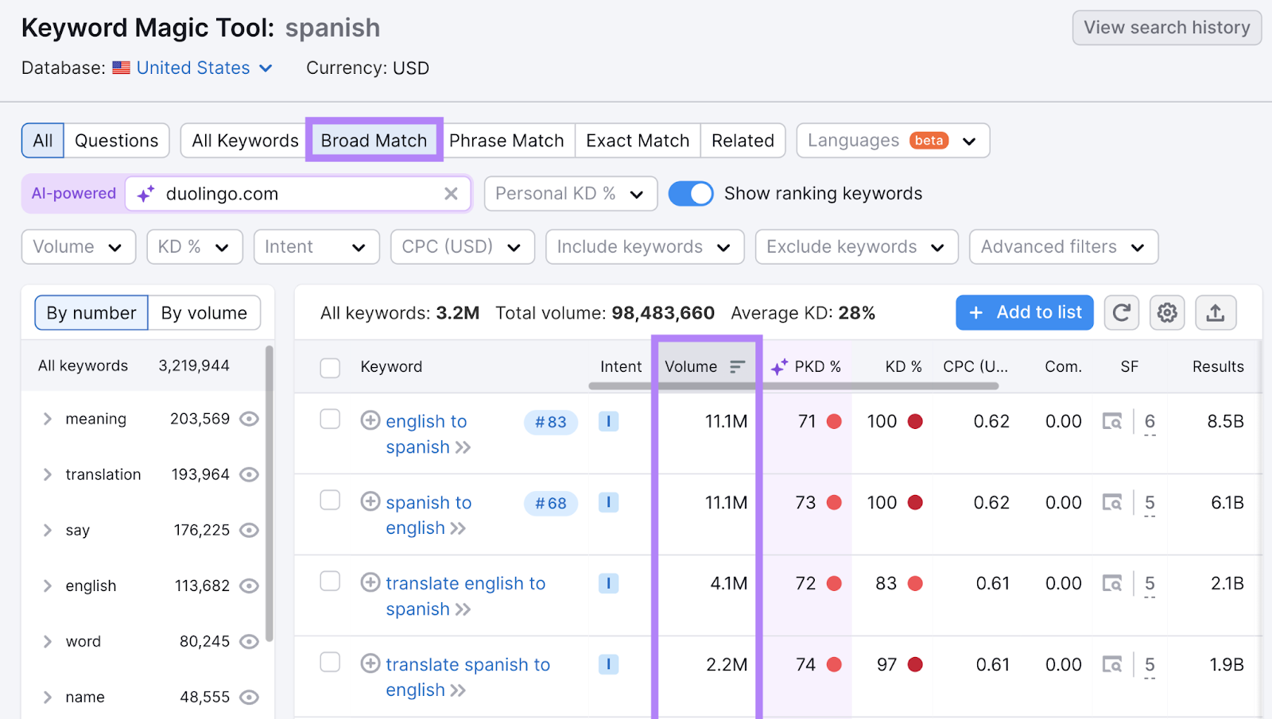1272x719 pixels.
Task: Switch to the Questions tab
Action: click(x=116, y=140)
